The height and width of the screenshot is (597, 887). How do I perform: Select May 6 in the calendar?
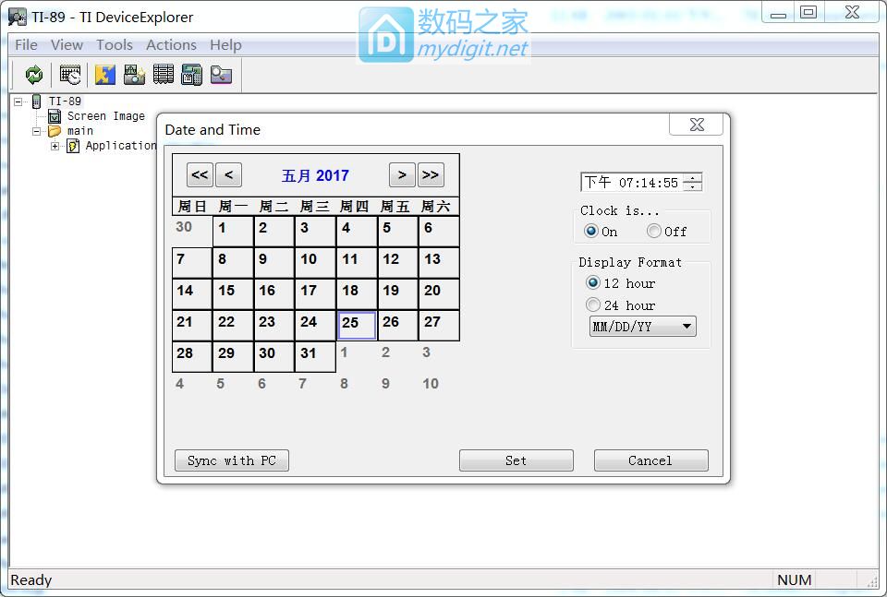click(439, 231)
